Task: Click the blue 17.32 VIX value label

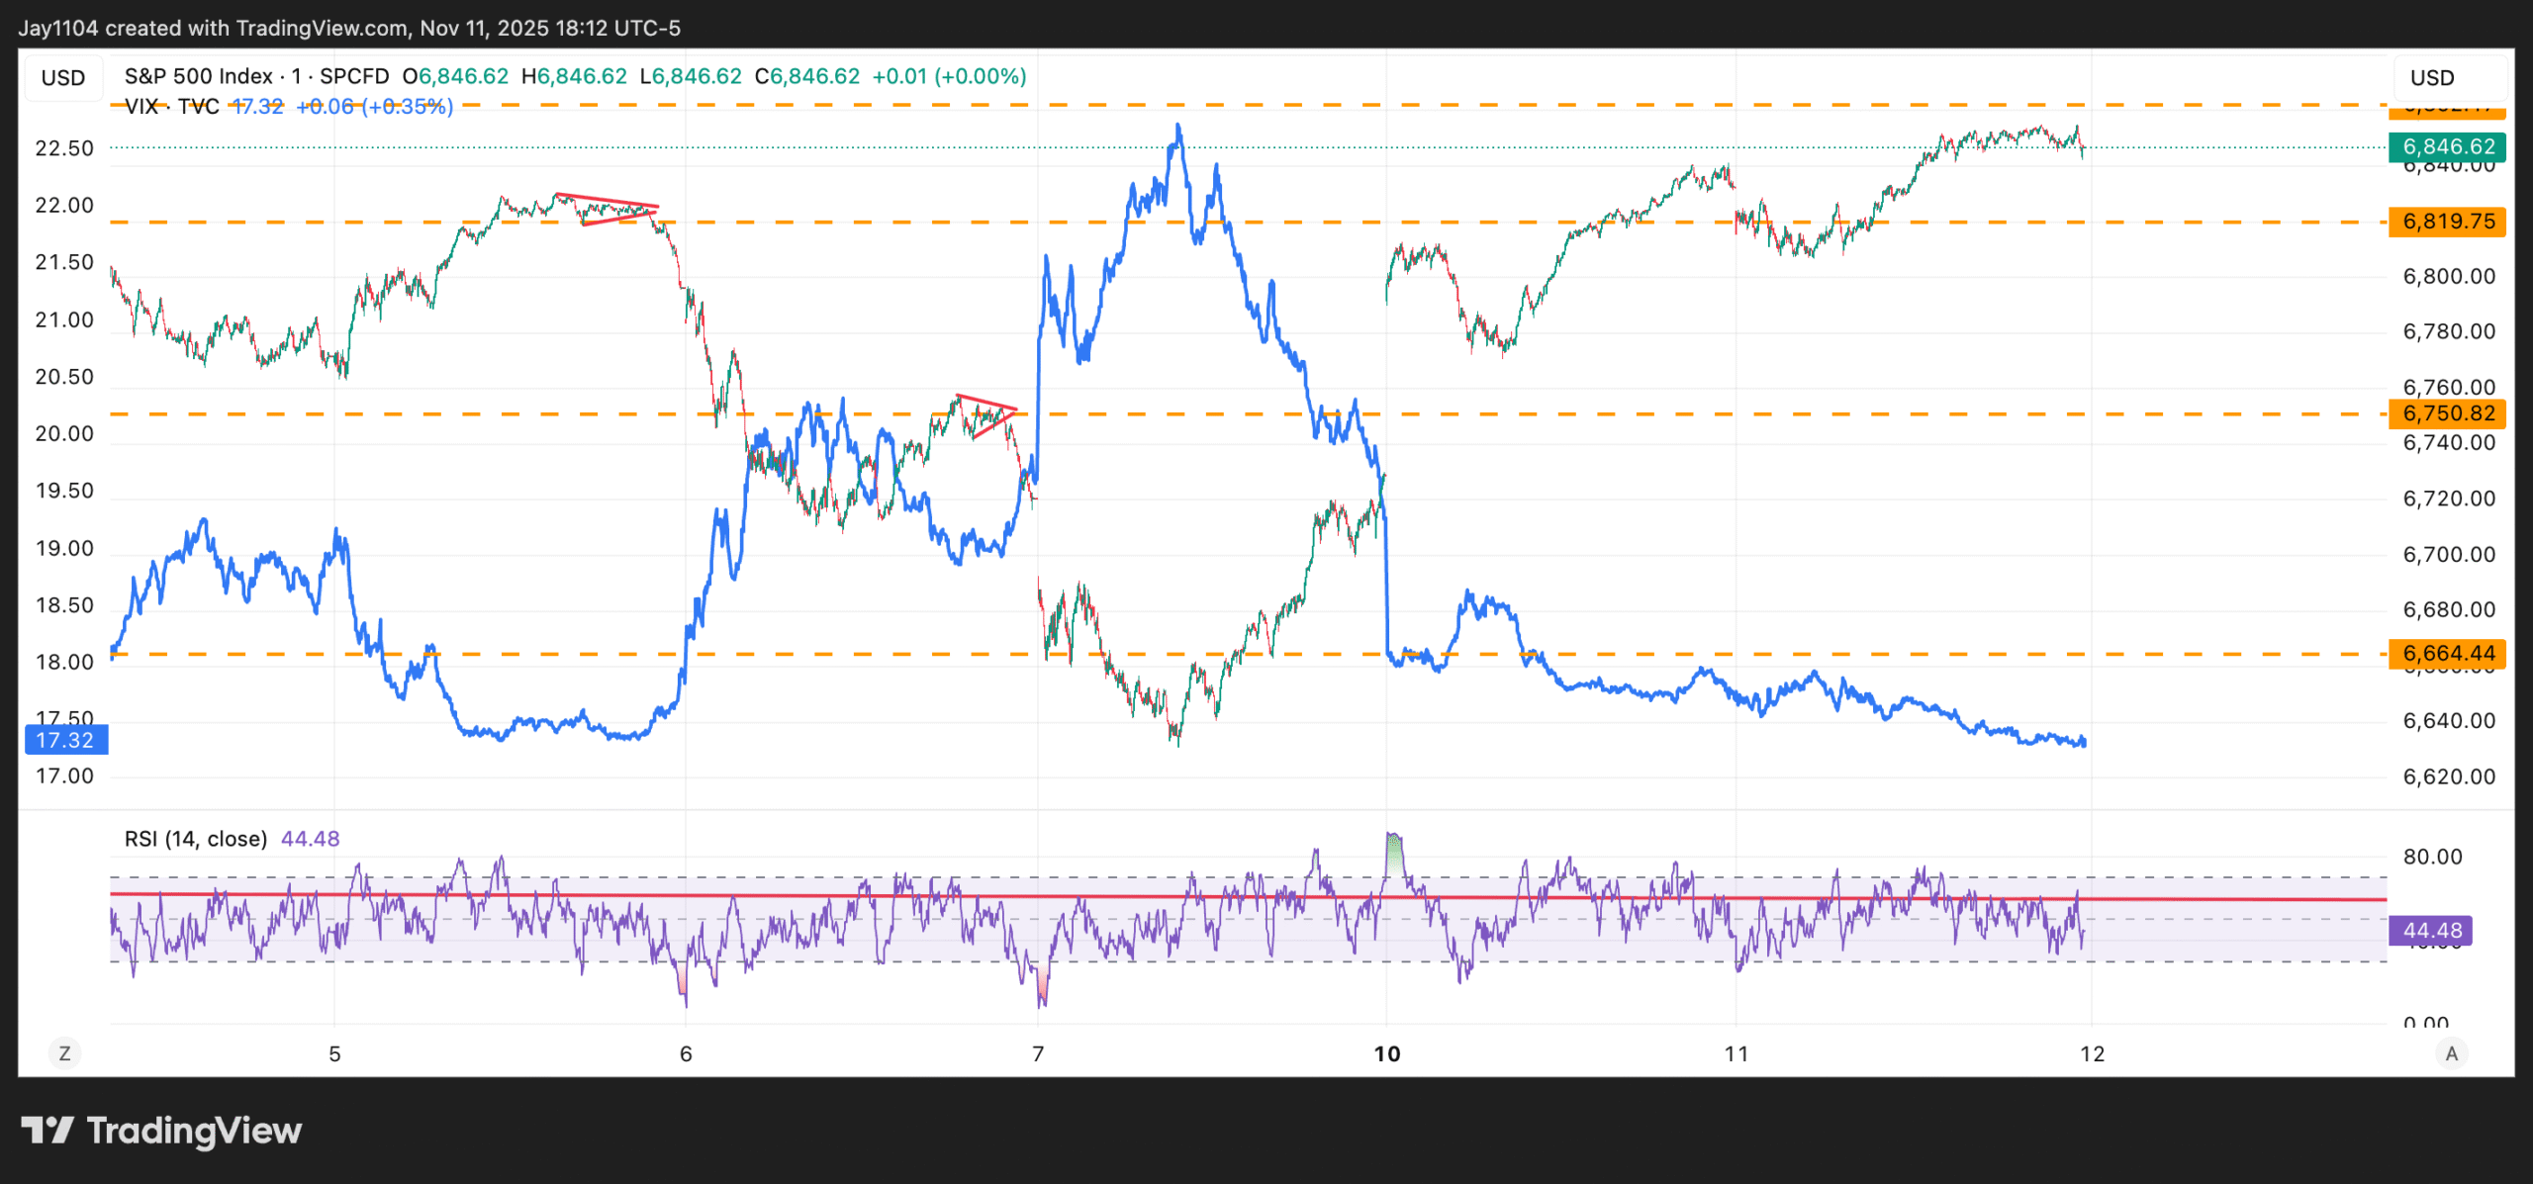Action: pos(65,740)
